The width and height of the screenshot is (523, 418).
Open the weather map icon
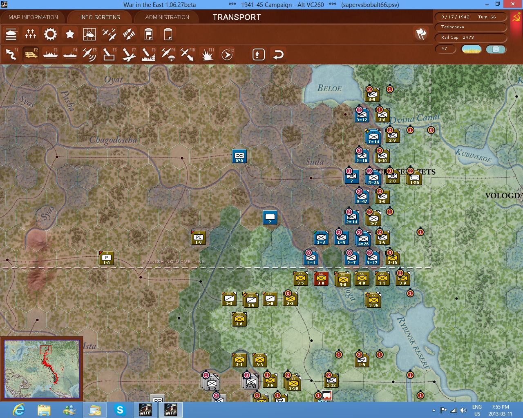pos(89,34)
